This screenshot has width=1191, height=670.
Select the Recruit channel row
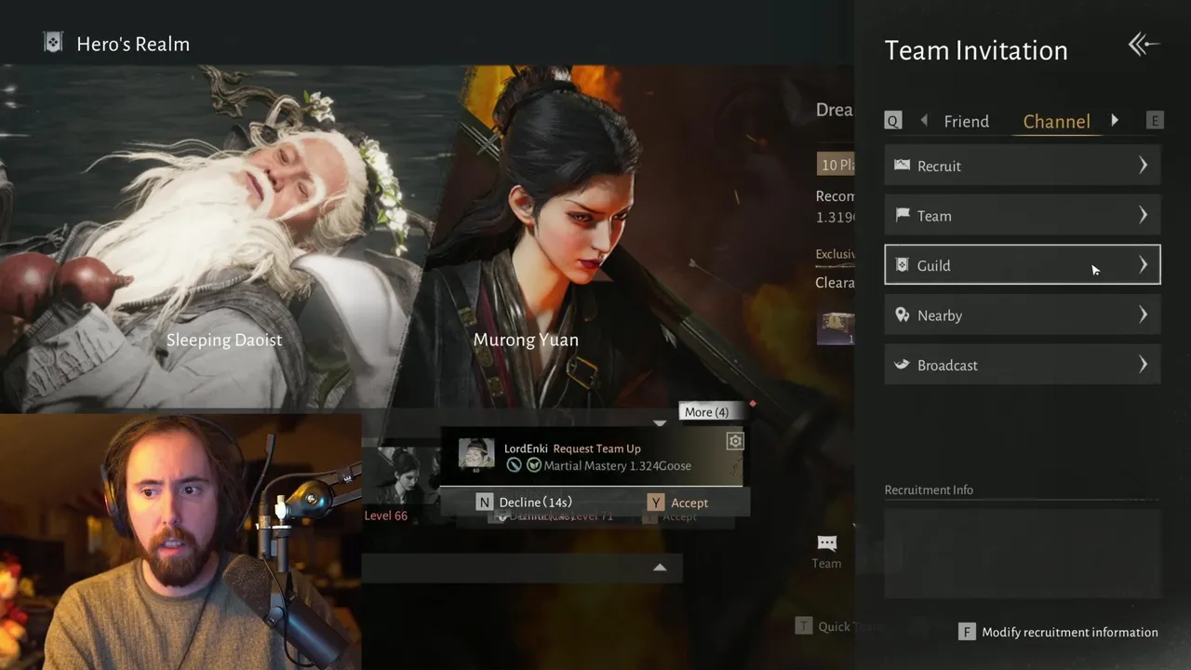(x=1023, y=166)
